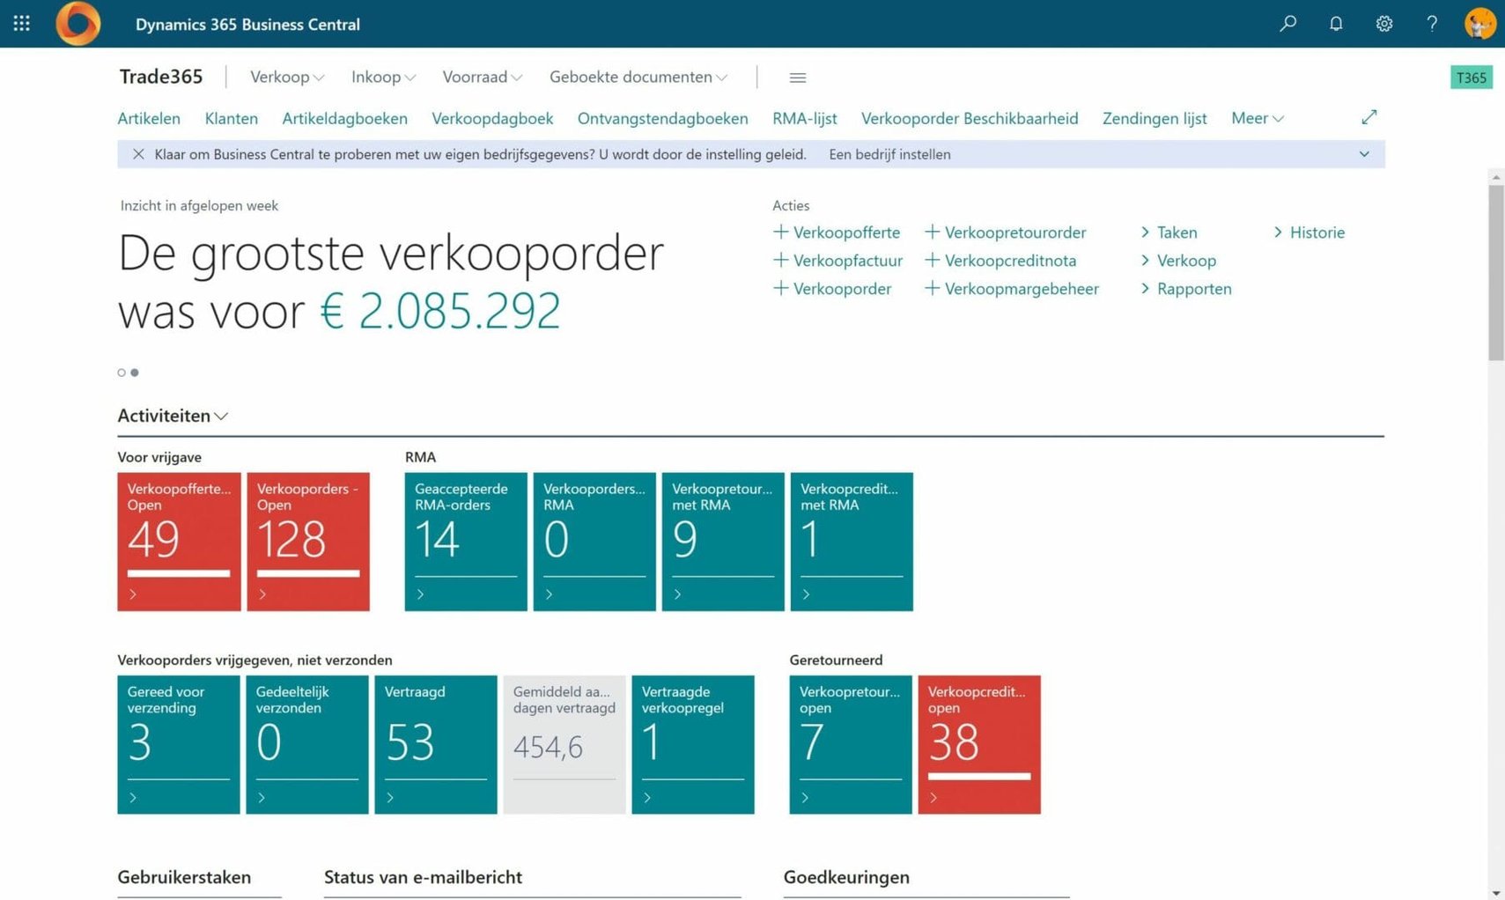
Task: Open Gedeeltelijk verzonden tile
Action: point(307,744)
